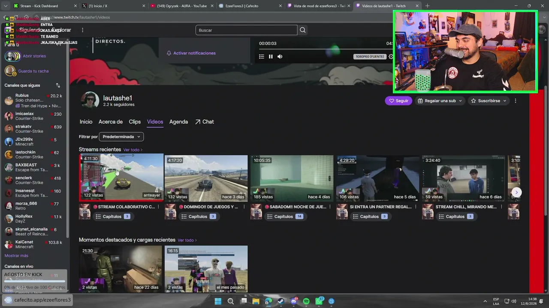Open options for SABADOM!! NOCHE DE JUE video
The height and width of the screenshot is (308, 549).
pos(330,207)
